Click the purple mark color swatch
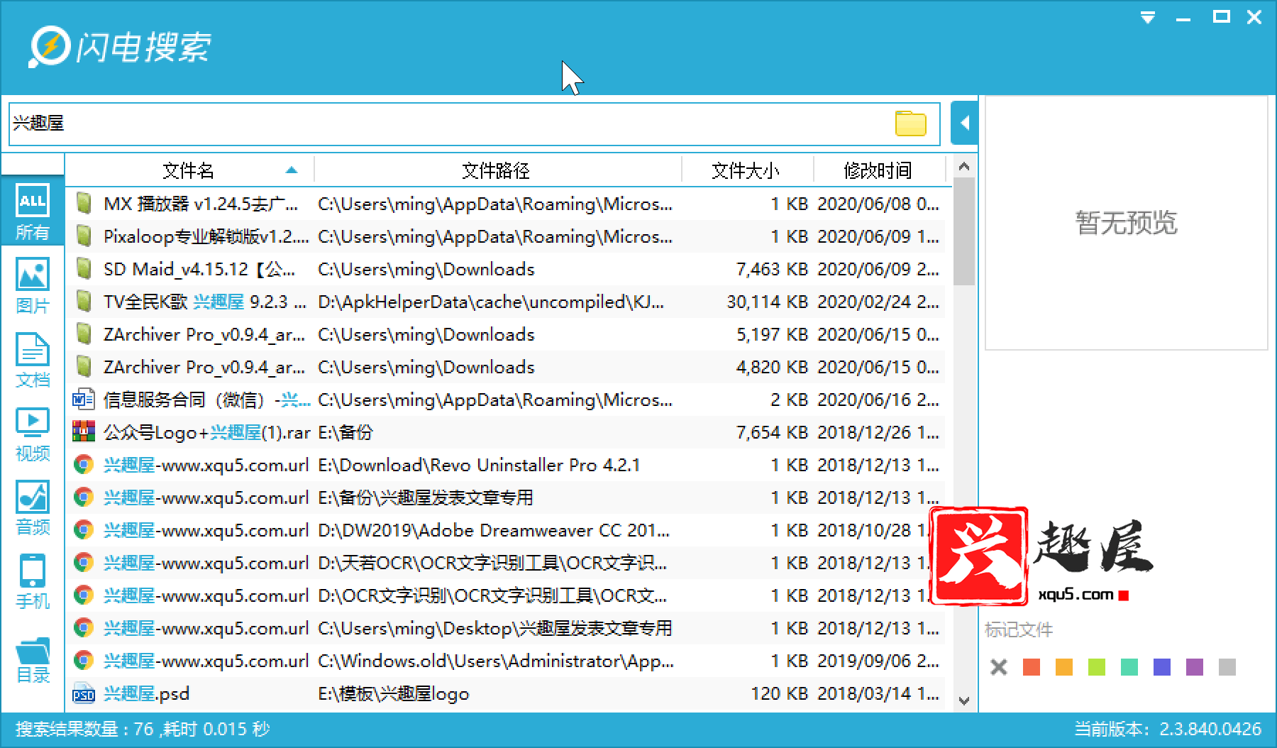Screen dimensions: 1277x748 (1195, 666)
